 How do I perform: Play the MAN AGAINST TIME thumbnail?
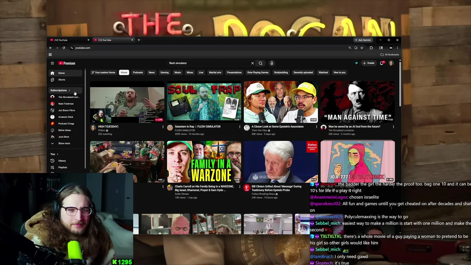pyautogui.click(x=358, y=102)
